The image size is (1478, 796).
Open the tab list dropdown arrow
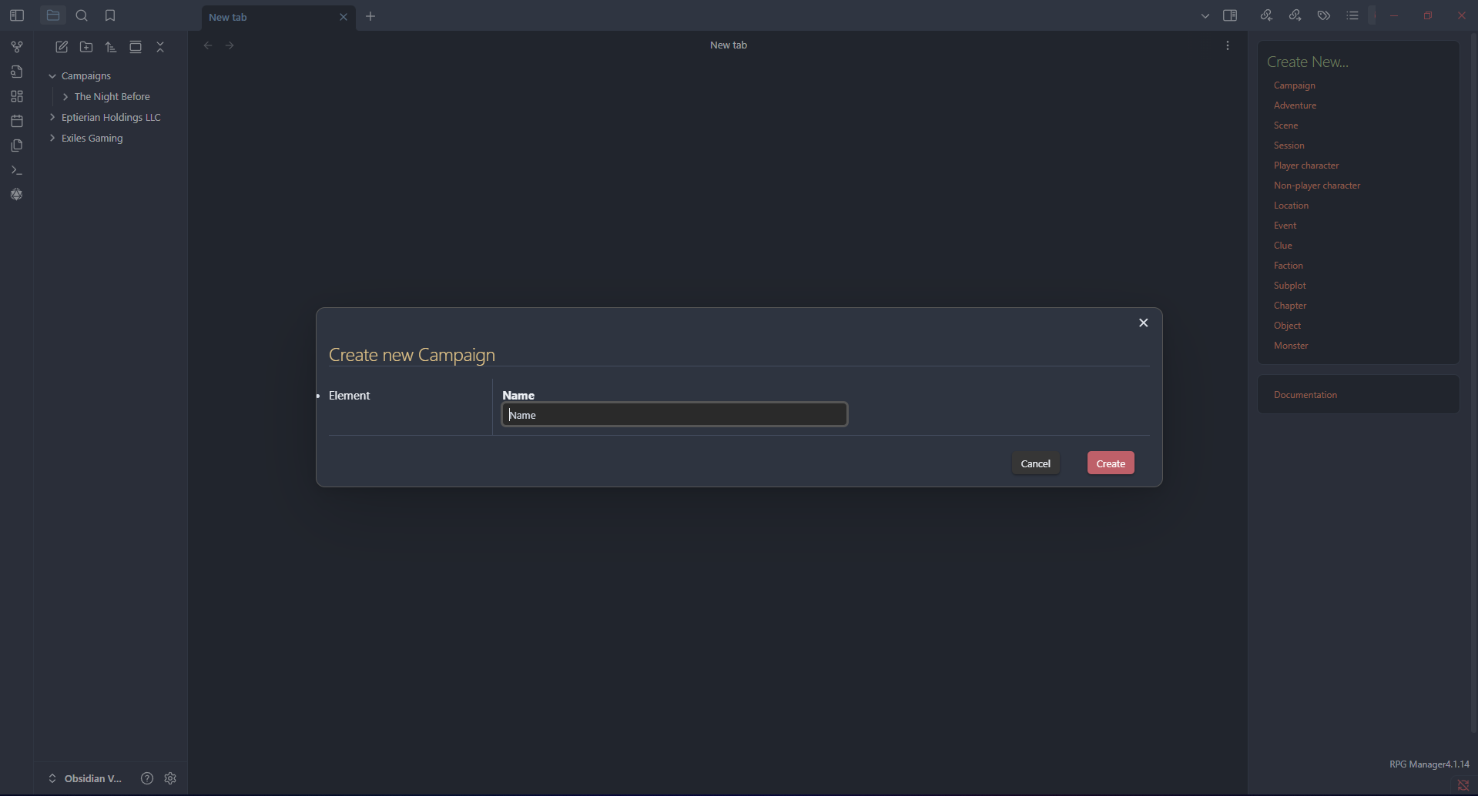pos(1205,16)
